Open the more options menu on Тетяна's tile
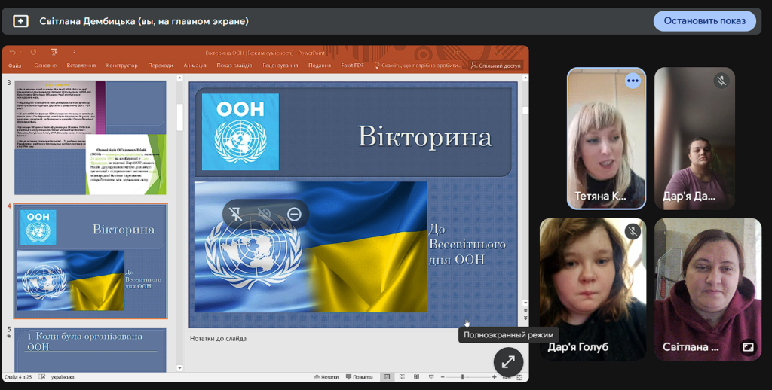The width and height of the screenshot is (772, 390). [x=633, y=81]
